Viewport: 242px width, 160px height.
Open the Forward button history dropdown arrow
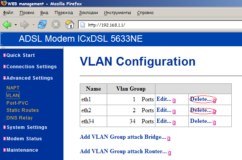click(33, 25)
